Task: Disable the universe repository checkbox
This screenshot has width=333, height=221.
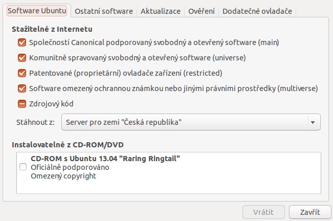Action: pyautogui.click(x=22, y=57)
